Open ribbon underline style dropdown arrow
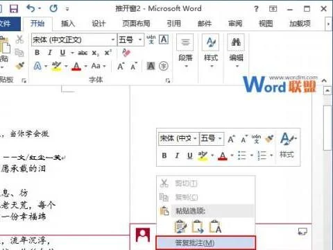333x250 pixels. (72, 53)
